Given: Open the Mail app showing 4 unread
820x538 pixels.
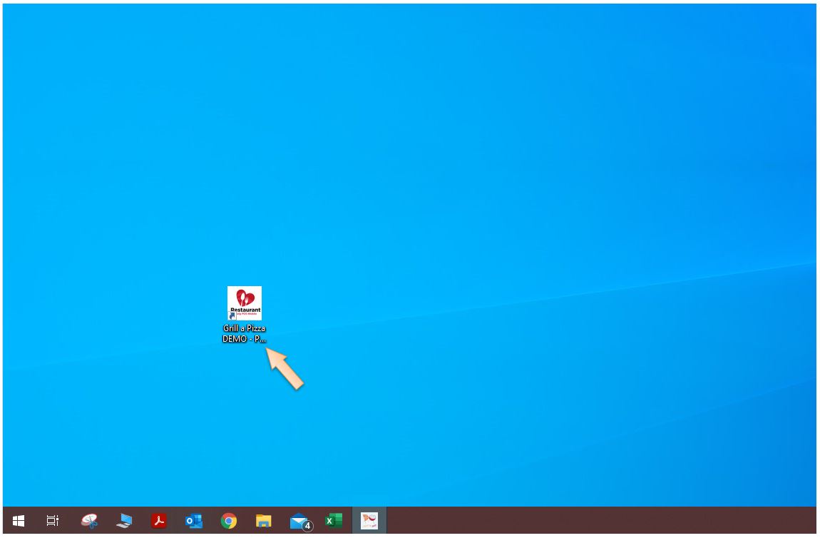Looking at the screenshot, I should (298, 521).
